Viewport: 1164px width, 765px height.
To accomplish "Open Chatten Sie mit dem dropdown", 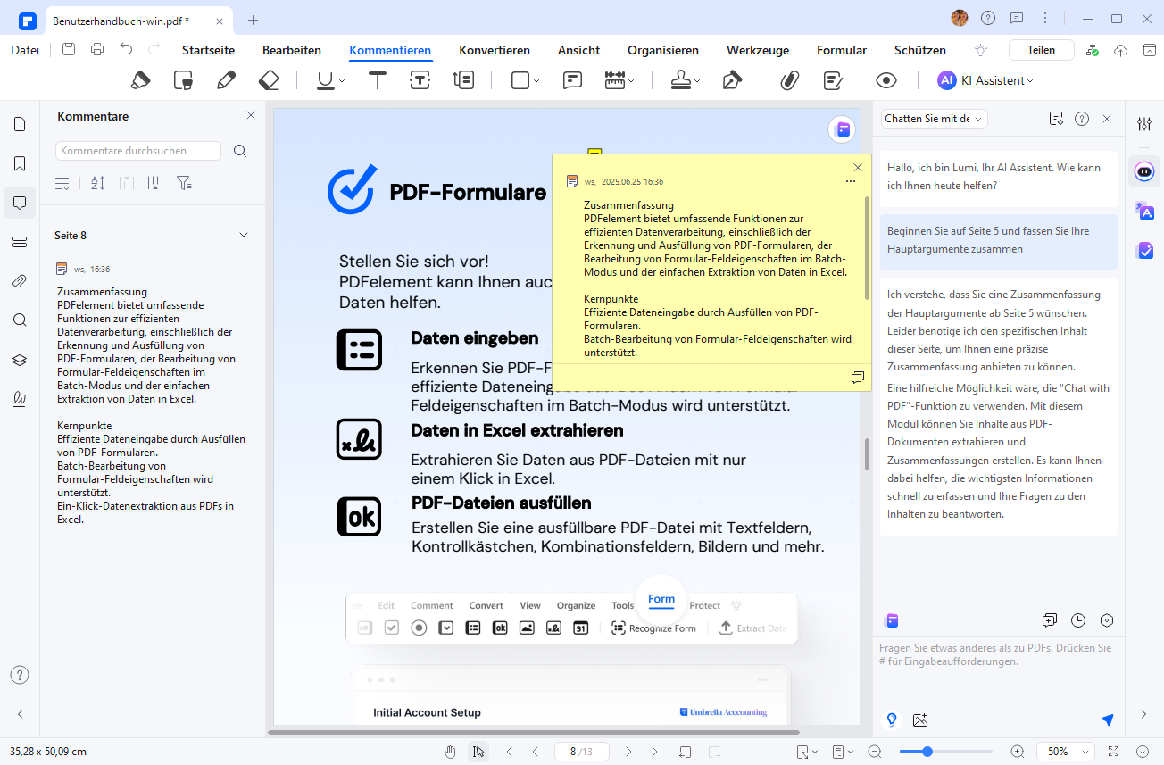I will click(x=934, y=119).
